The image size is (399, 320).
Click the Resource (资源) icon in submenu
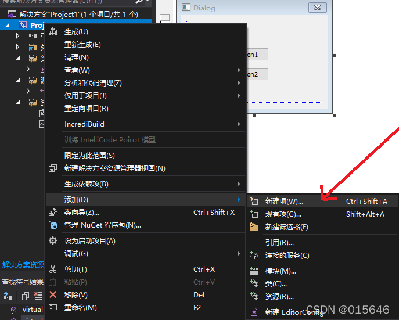(254, 296)
